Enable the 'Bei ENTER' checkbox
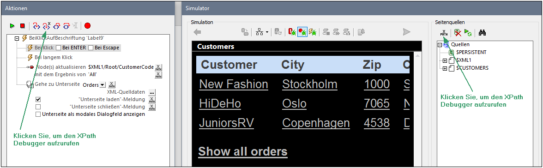 (x=59, y=48)
